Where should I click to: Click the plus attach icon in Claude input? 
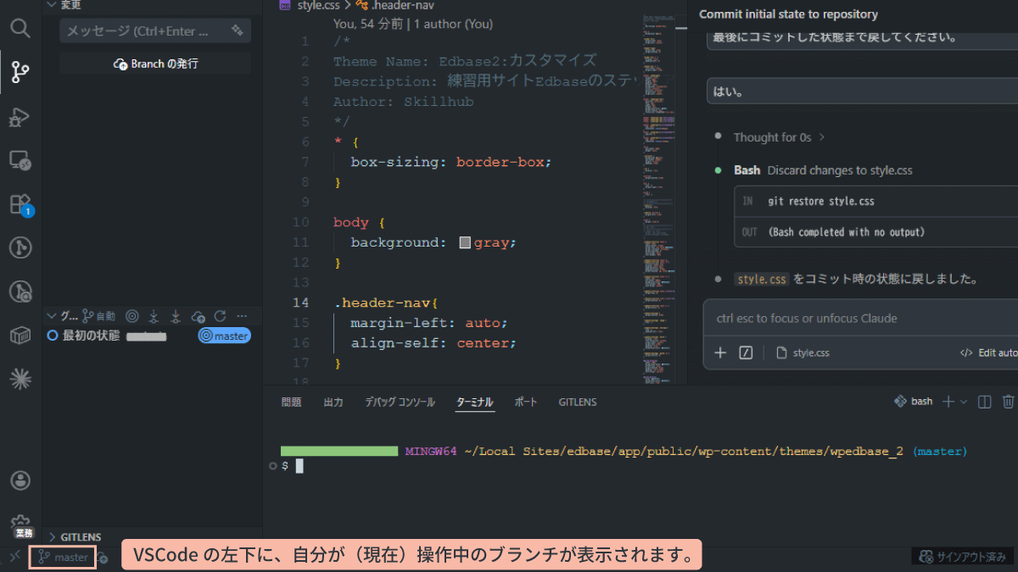tap(720, 353)
